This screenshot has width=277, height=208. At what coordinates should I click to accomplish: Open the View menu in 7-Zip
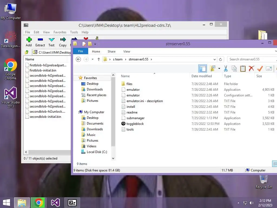[x=46, y=32]
